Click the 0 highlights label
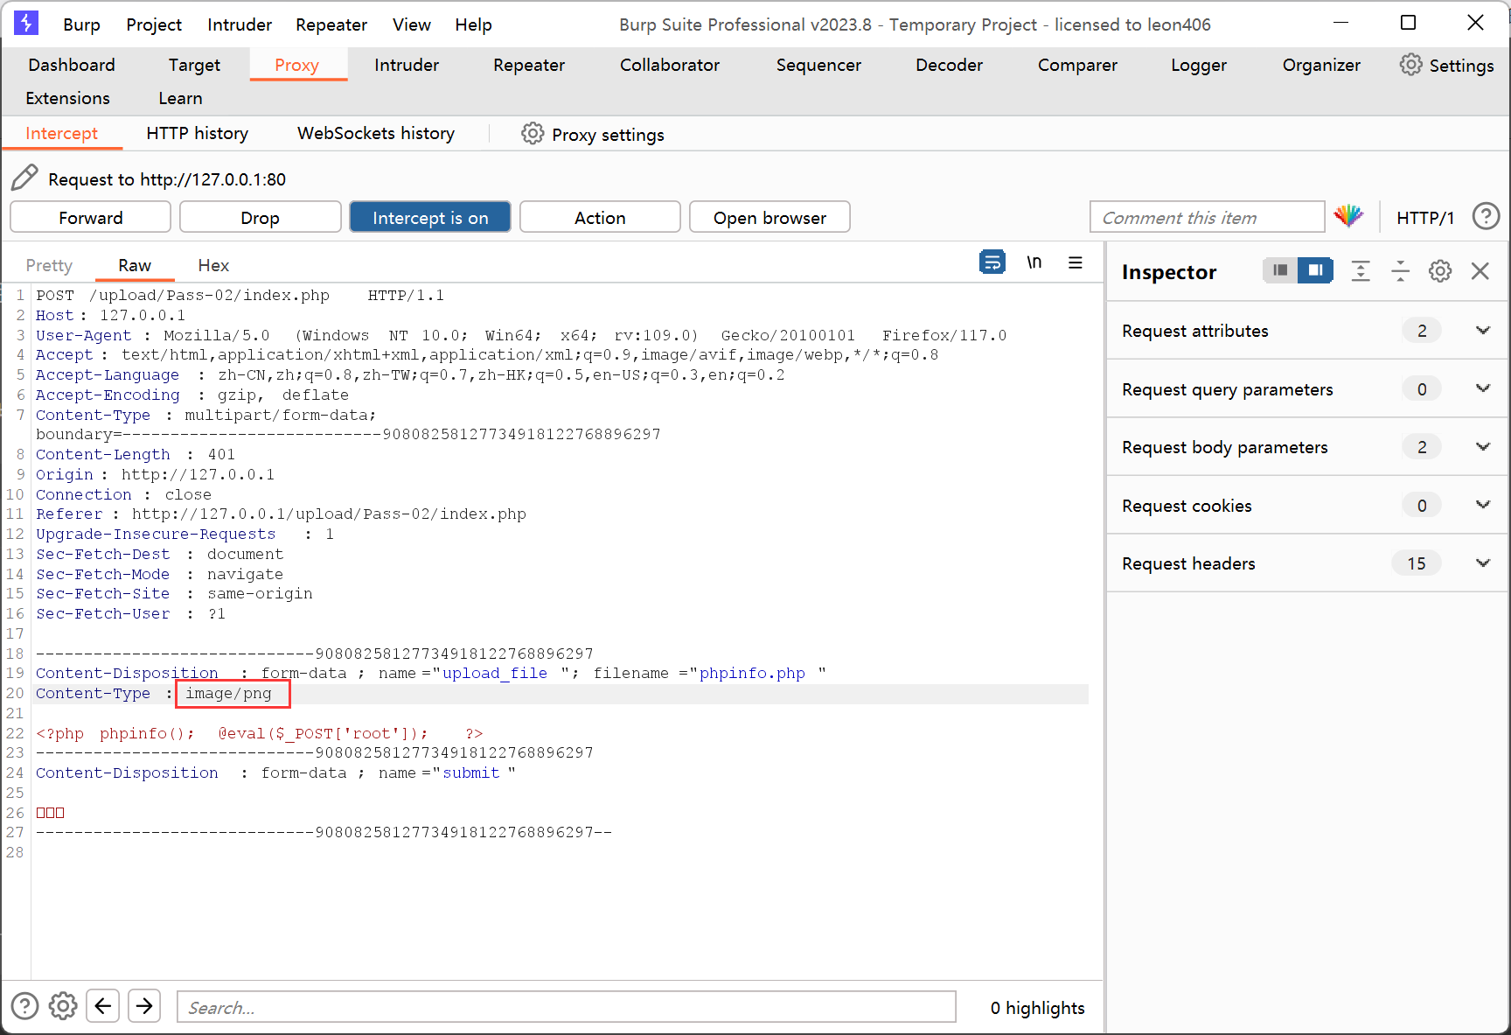 tap(1037, 1008)
